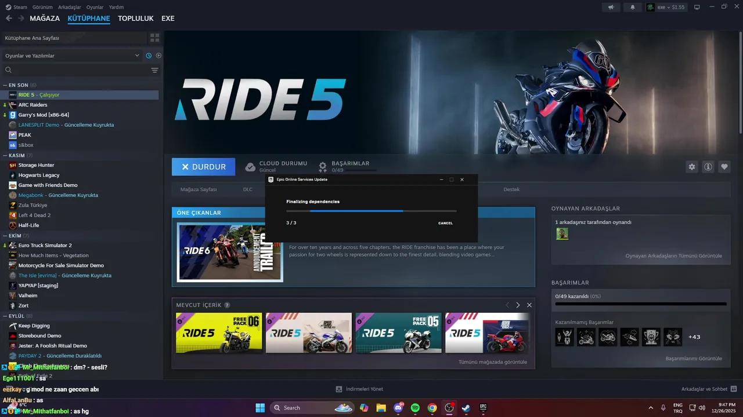Collapse the EYLÜL category
The width and height of the screenshot is (743, 417).
click(5, 316)
